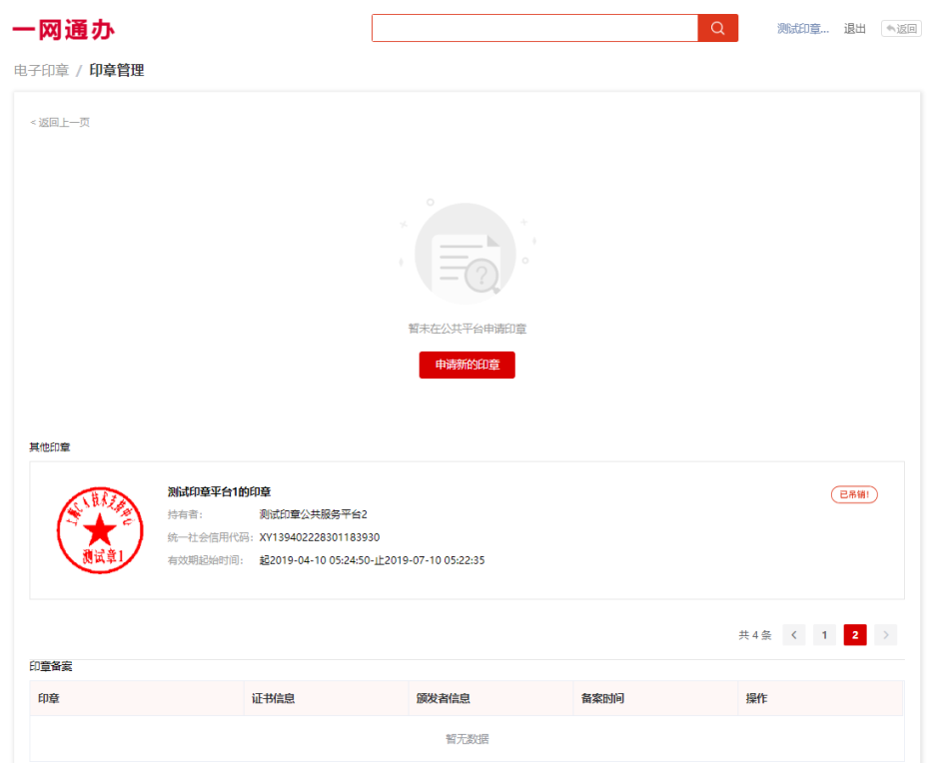Open the 测试印章 user account link
This screenshot has width=940, height=763.
(803, 29)
